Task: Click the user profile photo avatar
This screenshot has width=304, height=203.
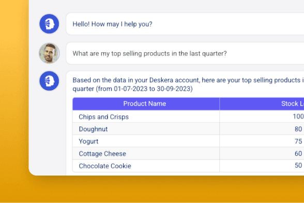Action: [49, 53]
